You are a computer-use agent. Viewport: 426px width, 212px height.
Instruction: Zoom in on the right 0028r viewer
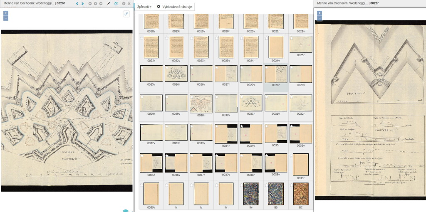click(319, 13)
